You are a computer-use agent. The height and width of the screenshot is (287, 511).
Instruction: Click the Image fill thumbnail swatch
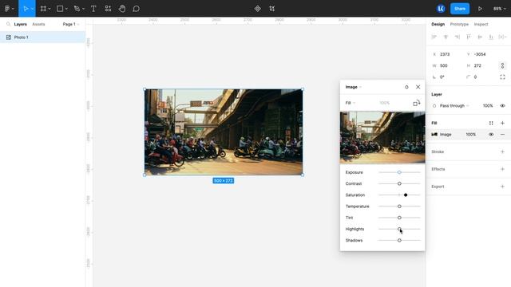[x=434, y=135]
